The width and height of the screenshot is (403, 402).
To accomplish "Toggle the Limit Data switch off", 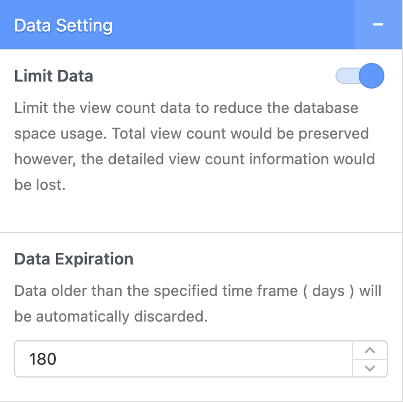I will pos(360,76).
